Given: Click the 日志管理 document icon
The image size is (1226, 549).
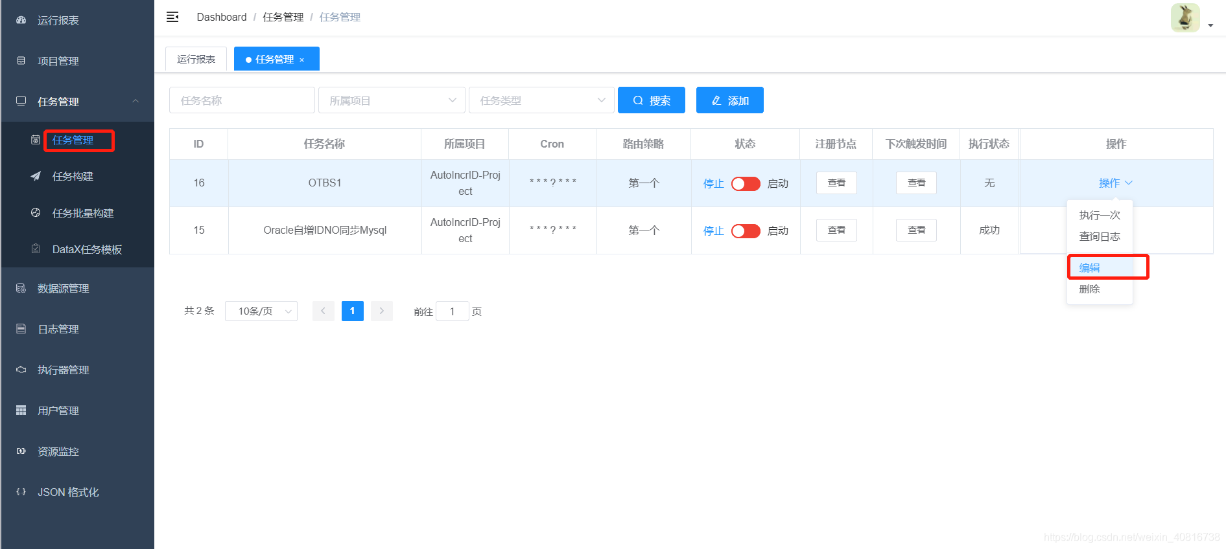Looking at the screenshot, I should tap(21, 329).
